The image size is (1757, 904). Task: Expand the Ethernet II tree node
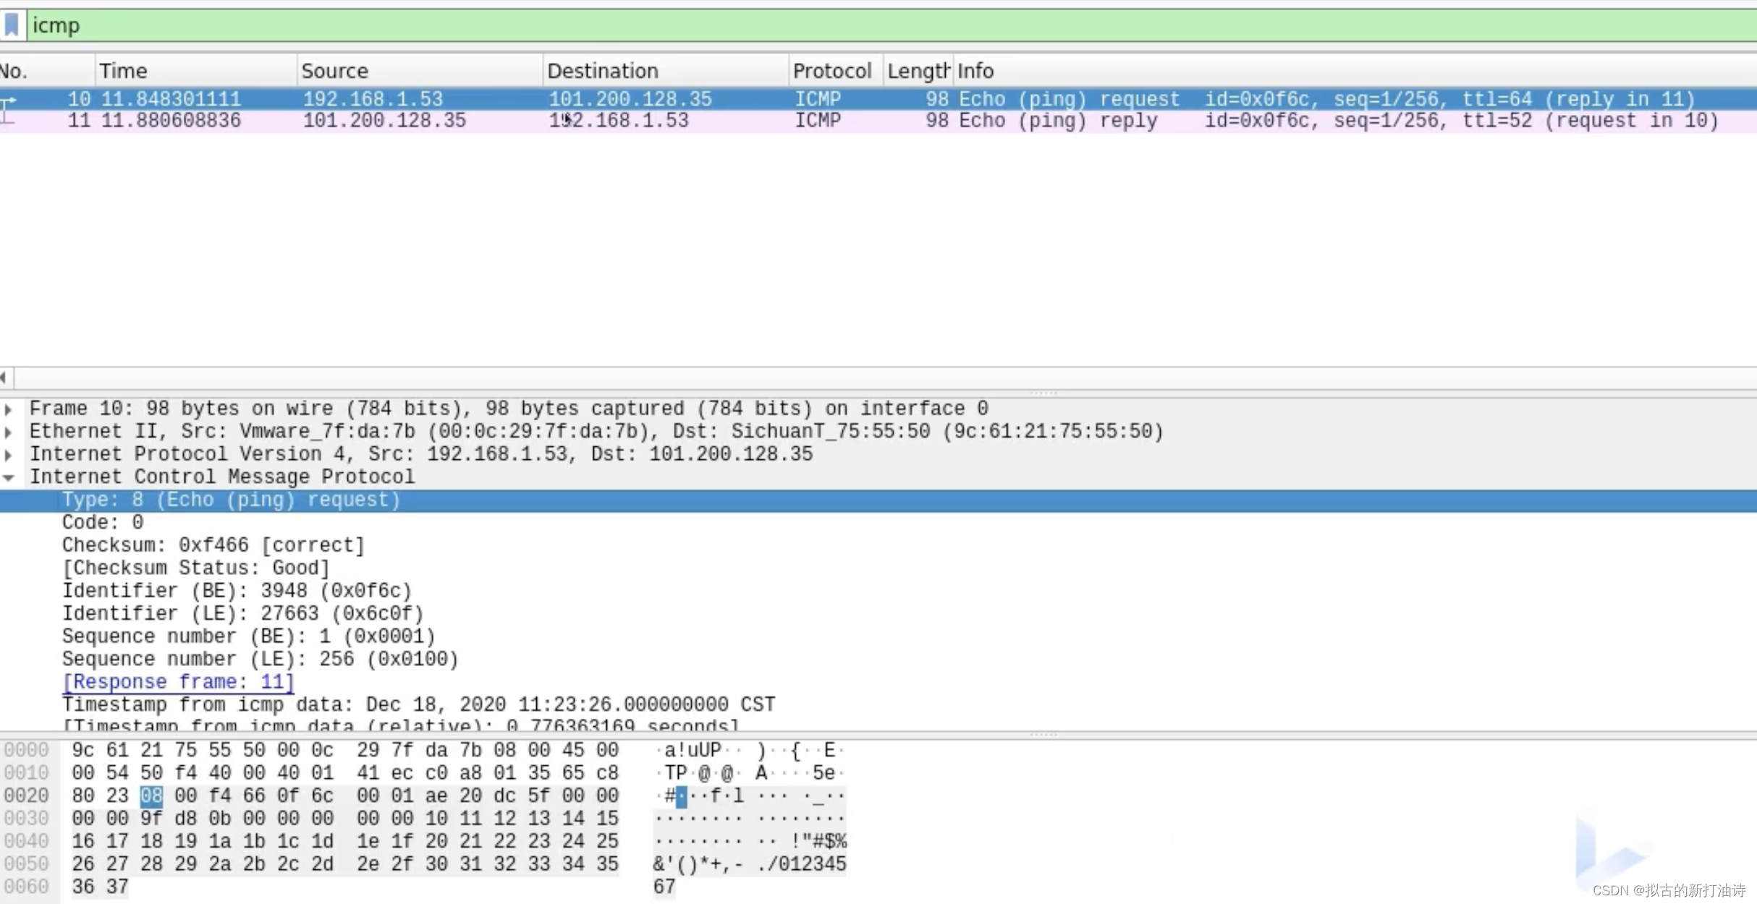point(9,432)
